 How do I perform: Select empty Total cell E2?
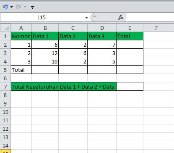pos(130,45)
